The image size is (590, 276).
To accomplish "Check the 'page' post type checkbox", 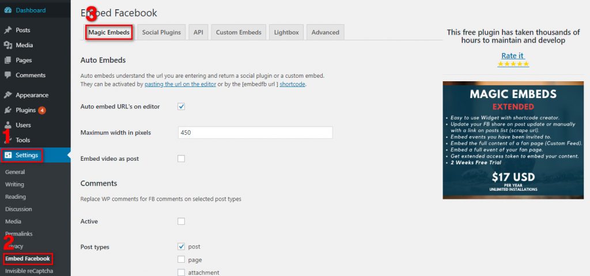I will click(x=181, y=259).
